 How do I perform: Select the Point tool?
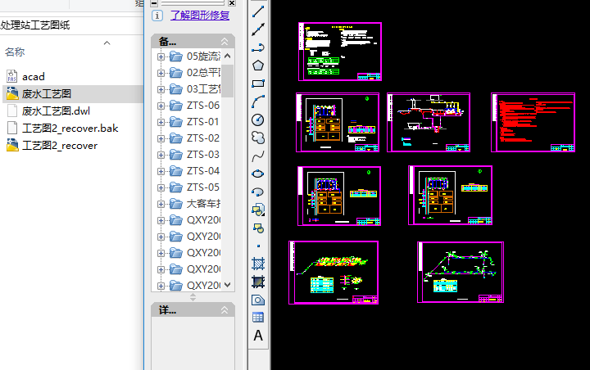(x=258, y=246)
